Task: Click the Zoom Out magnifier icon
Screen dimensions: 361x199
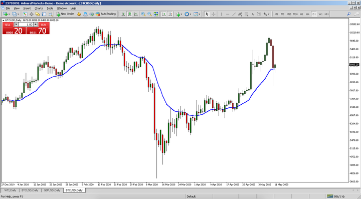Action: (149, 14)
